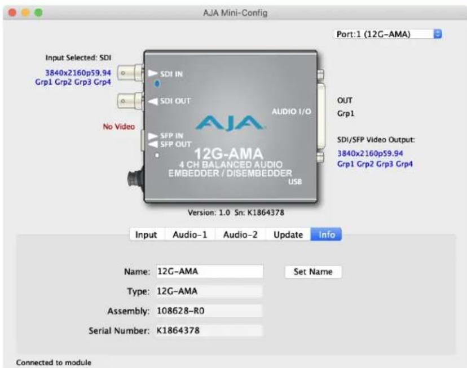Click the Set Name button
This screenshot has height=368, width=467.
pyautogui.click(x=313, y=272)
